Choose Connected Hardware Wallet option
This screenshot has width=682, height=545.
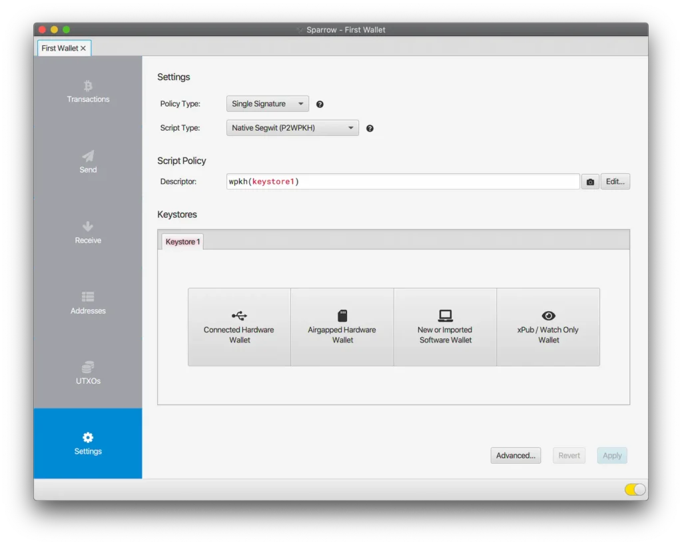click(x=239, y=327)
